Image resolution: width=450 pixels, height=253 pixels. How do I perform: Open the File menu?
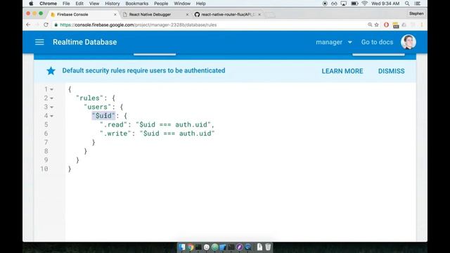pos(66,4)
